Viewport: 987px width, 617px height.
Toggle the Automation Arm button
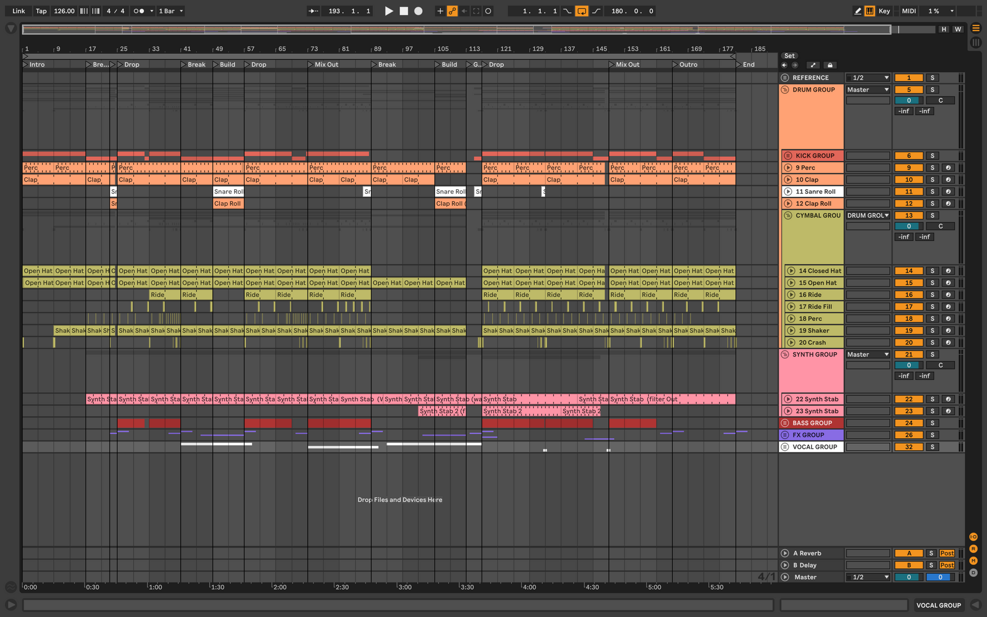(x=452, y=11)
